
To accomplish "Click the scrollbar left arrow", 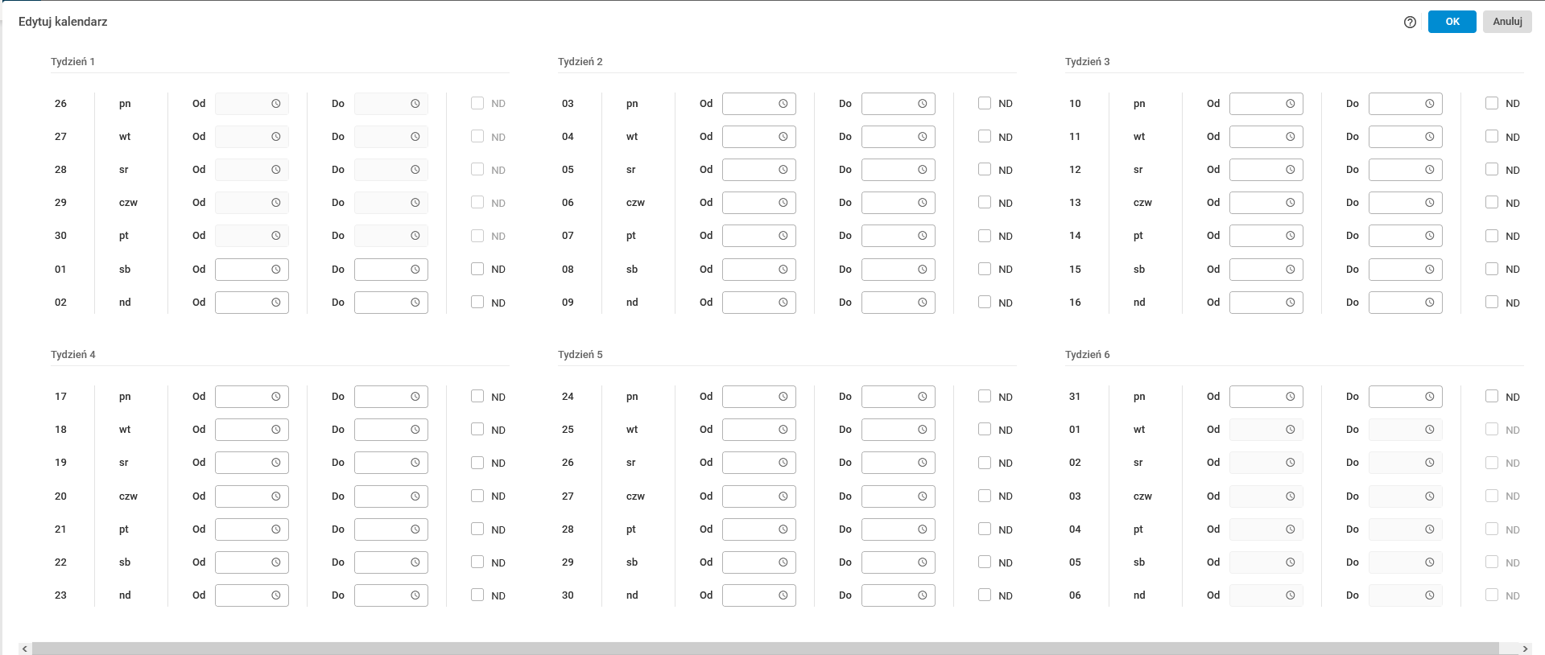I will pos(25,649).
